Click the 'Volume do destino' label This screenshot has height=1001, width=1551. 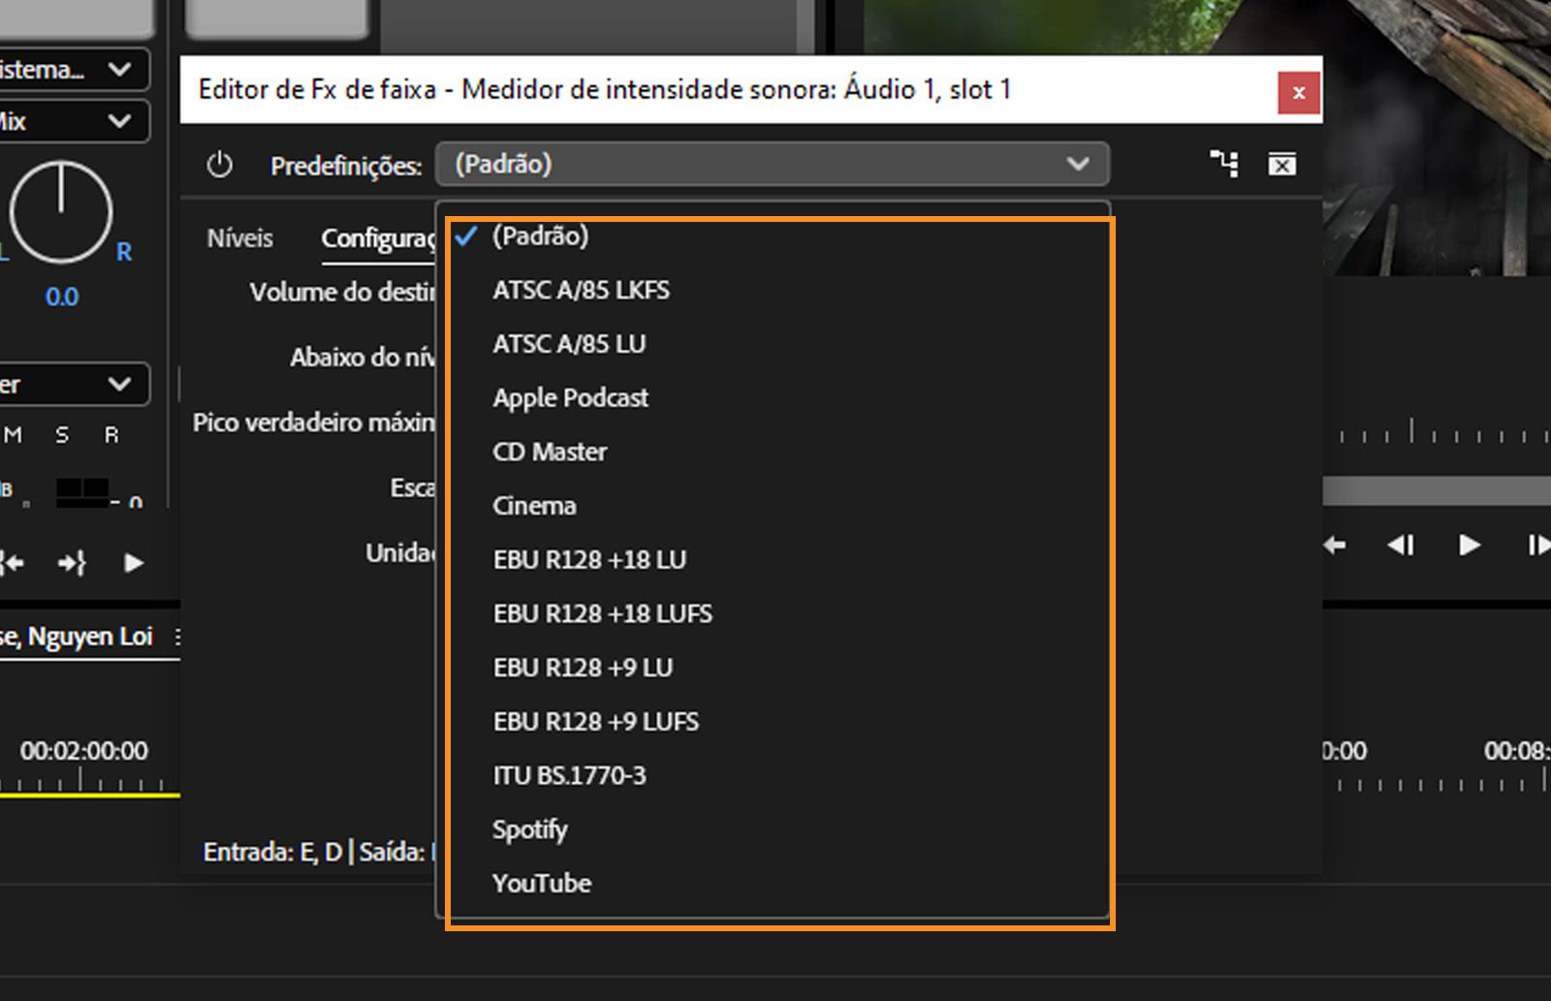click(343, 292)
